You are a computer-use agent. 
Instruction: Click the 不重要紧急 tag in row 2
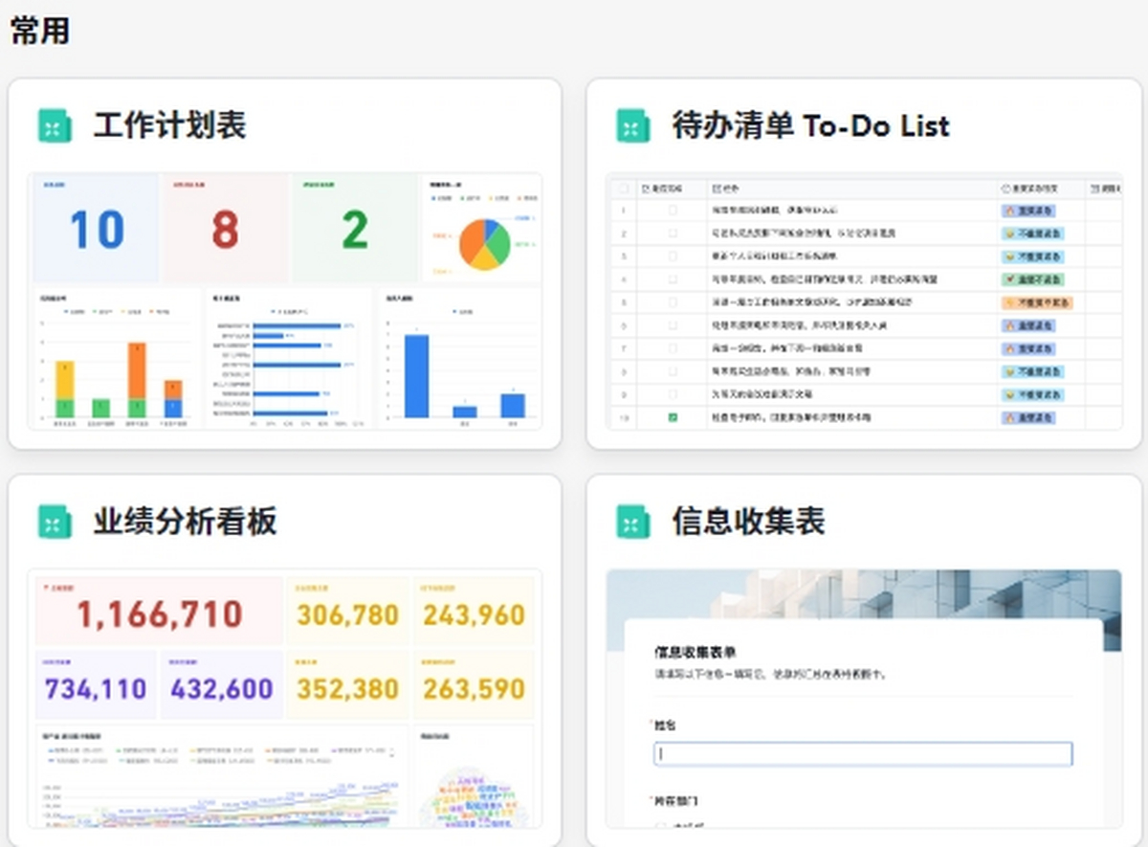pyautogui.click(x=1032, y=233)
